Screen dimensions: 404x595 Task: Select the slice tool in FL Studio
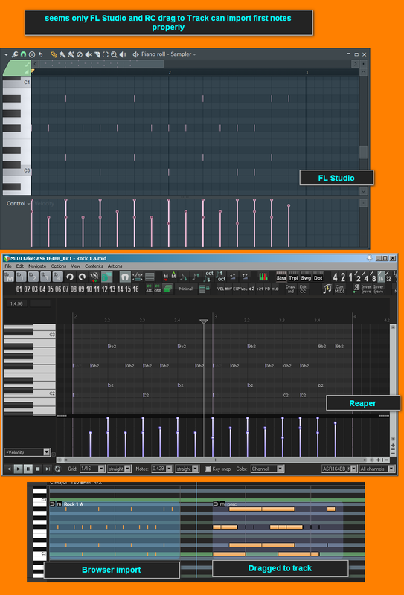coord(97,54)
